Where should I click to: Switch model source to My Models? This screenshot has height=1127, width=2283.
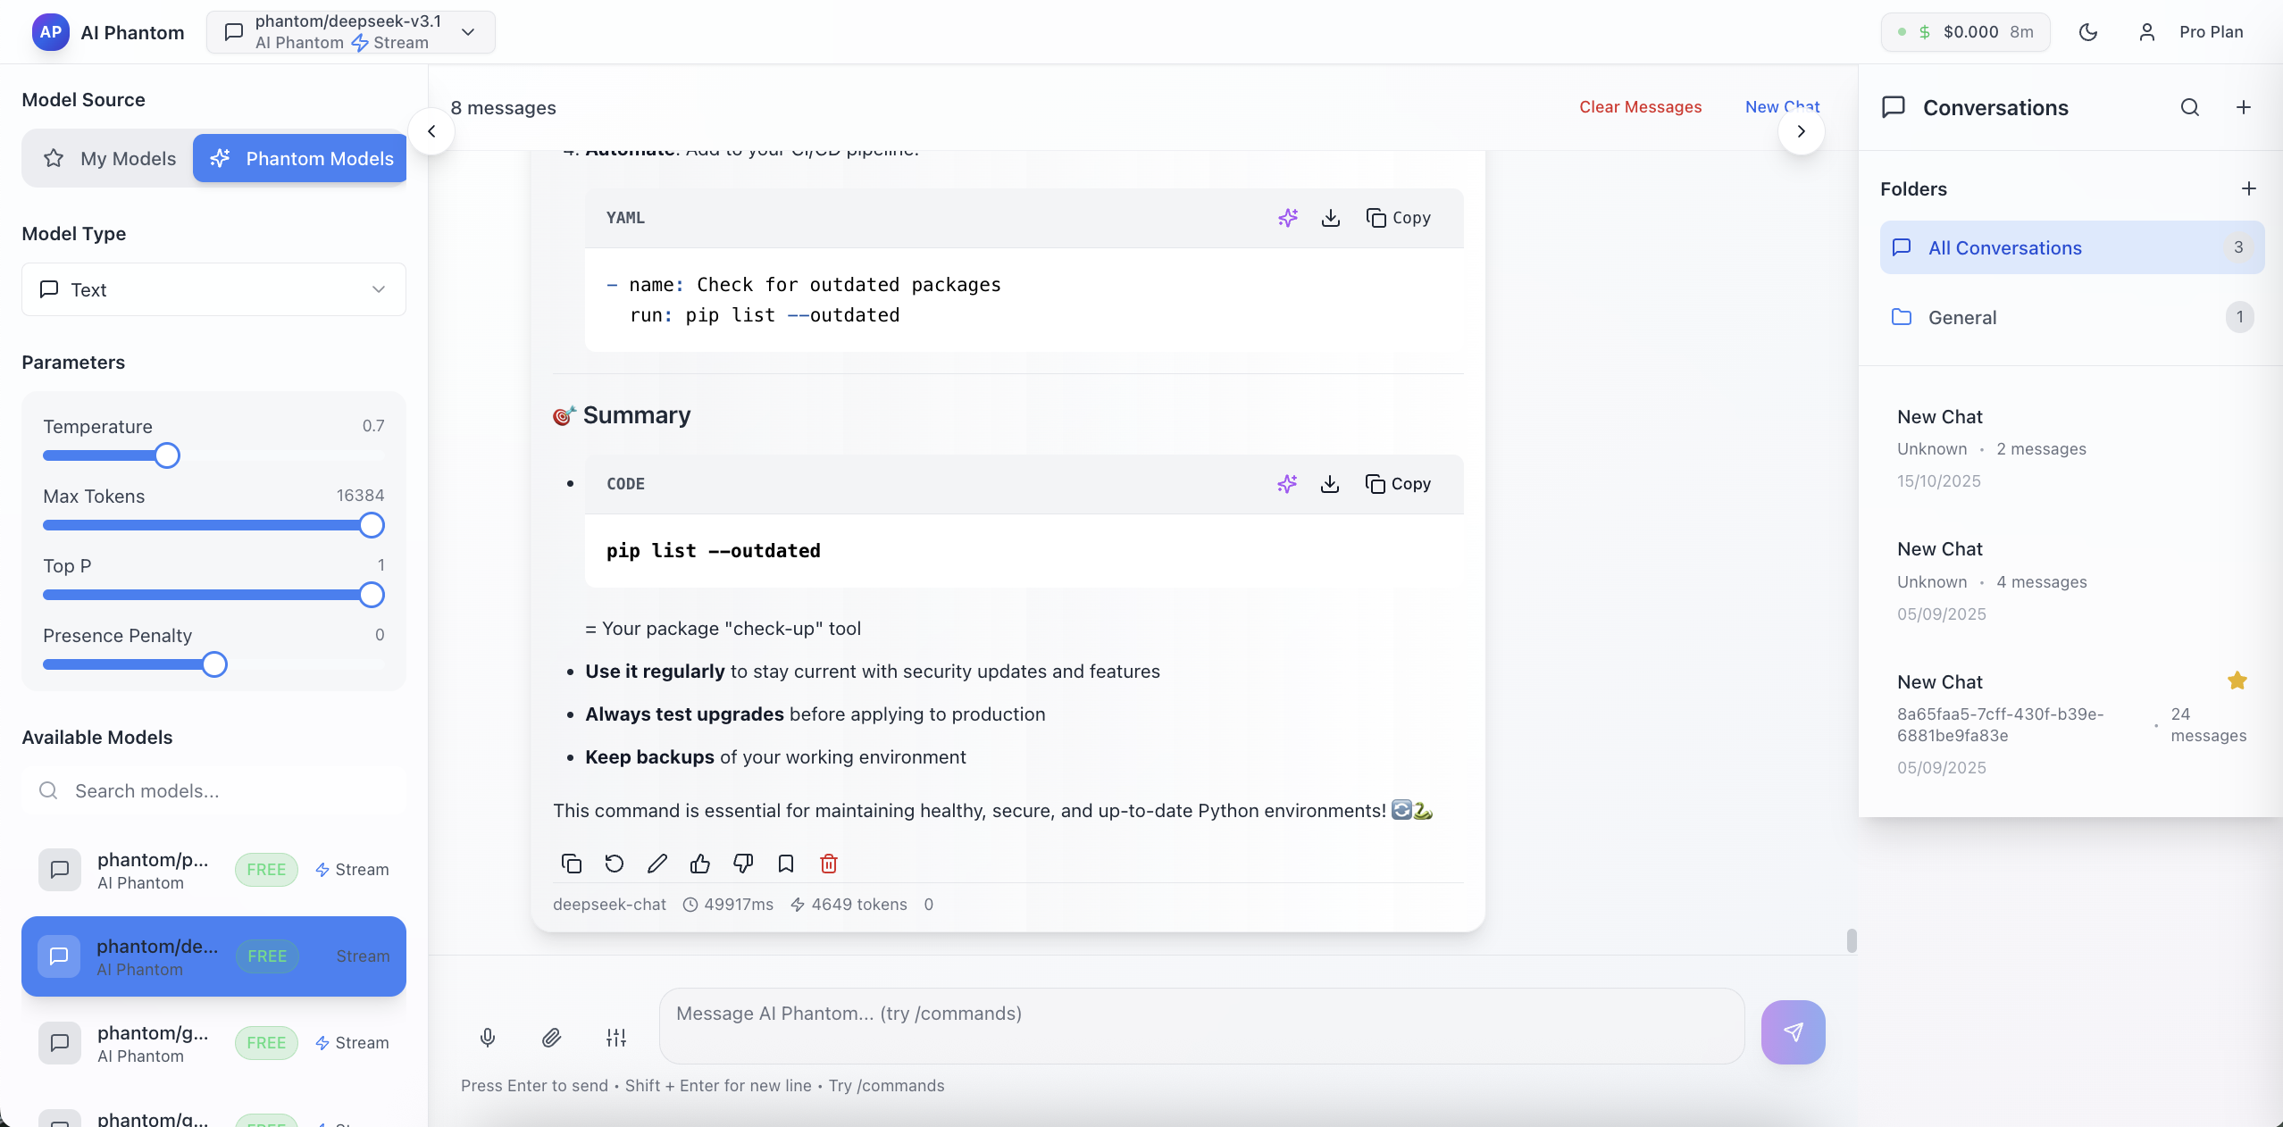click(111, 159)
